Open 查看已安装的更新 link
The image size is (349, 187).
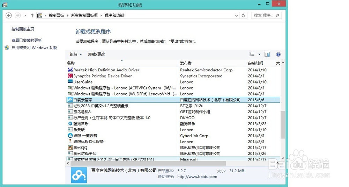click(27, 40)
